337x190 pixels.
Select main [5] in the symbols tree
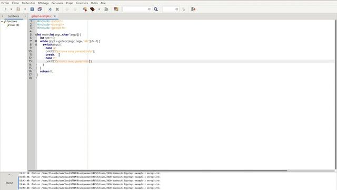[x=14, y=25]
